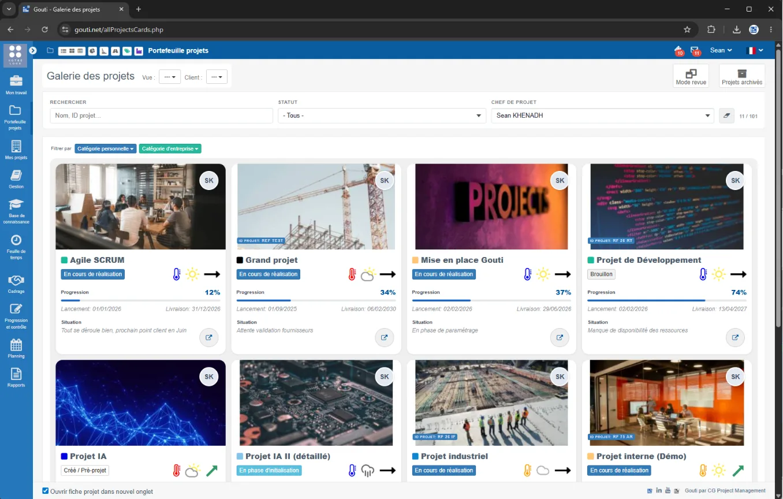Open Feuille de temps in sidebar
This screenshot has width=783, height=499.
coord(16,247)
